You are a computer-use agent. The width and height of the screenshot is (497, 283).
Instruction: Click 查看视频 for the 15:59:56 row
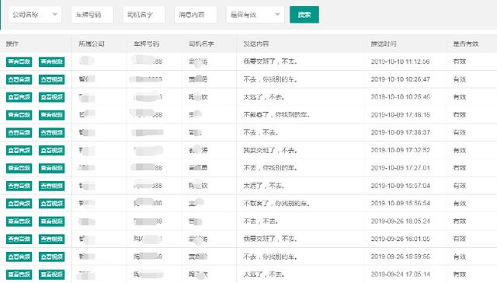pyautogui.click(x=52, y=257)
